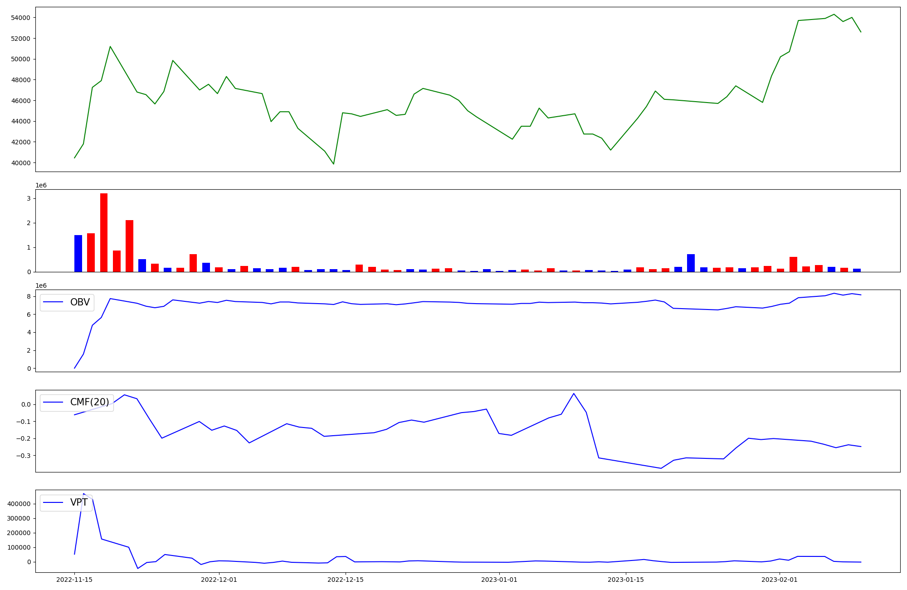Click the -0.3 tick label on CMF axis
907x590 pixels.
coord(23,455)
